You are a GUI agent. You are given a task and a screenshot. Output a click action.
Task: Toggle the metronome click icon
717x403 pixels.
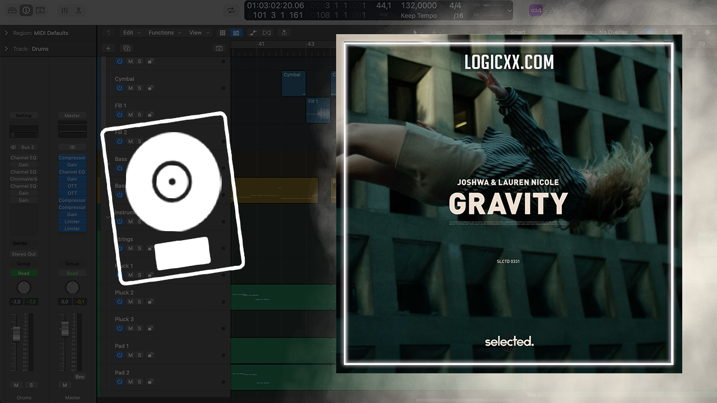[550, 10]
